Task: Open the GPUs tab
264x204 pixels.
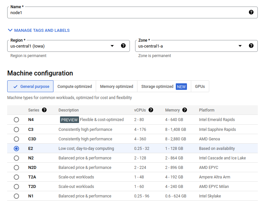Action: pos(200,86)
